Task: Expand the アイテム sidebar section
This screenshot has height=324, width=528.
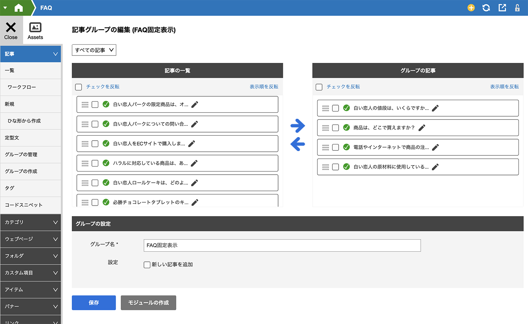Action: pos(31,290)
